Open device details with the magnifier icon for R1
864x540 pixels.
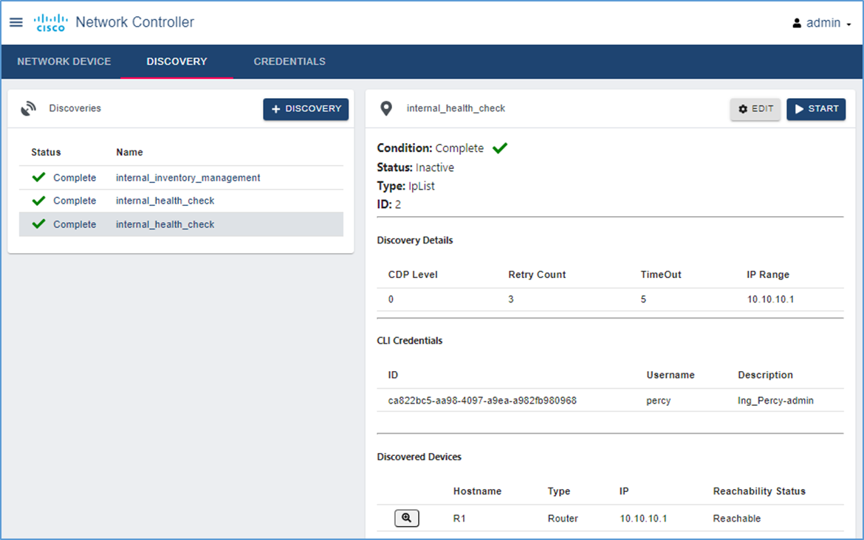point(406,518)
